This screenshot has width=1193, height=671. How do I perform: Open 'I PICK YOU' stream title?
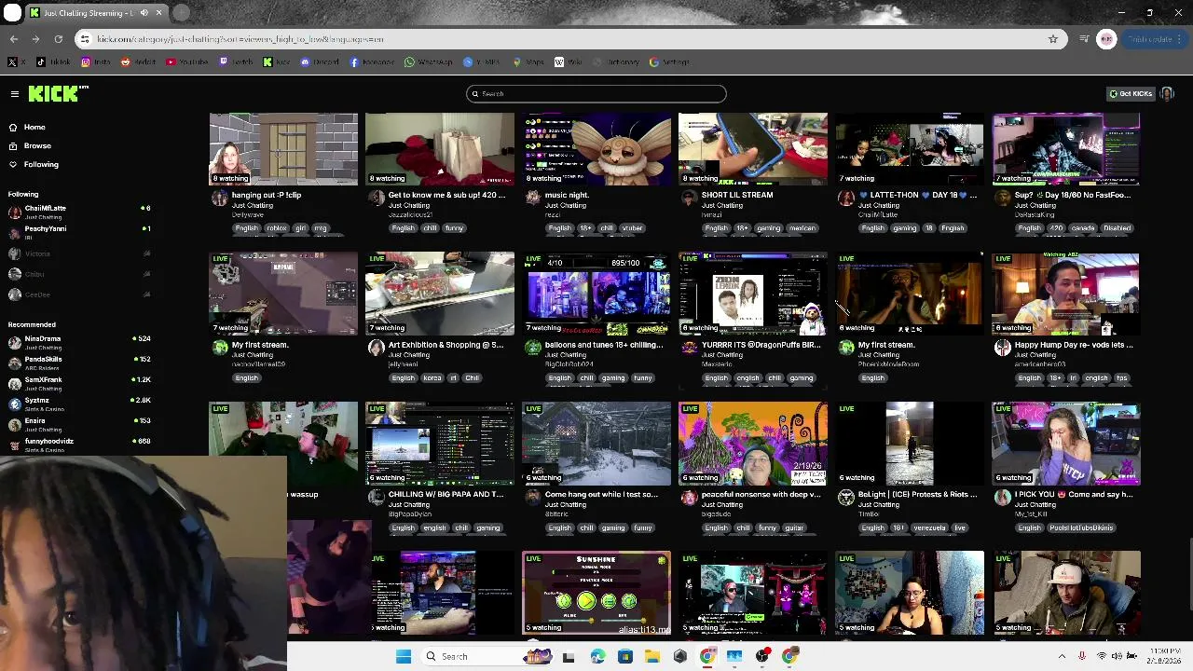(x=1074, y=494)
